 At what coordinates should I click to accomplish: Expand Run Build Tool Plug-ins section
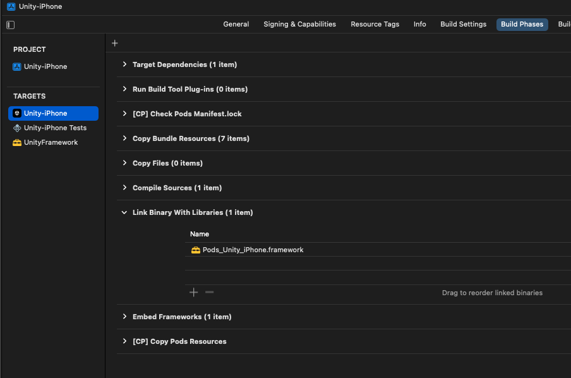point(124,89)
